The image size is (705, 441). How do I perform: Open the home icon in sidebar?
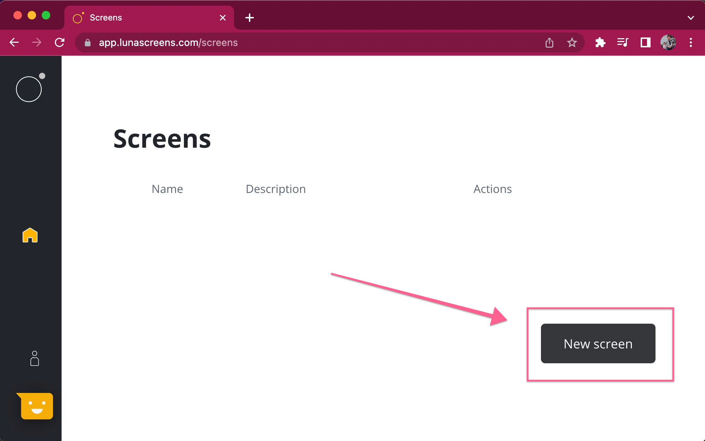click(30, 235)
